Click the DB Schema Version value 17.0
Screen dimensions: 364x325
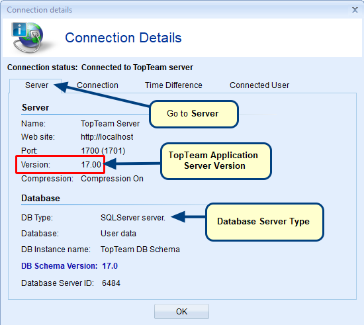click(x=110, y=266)
